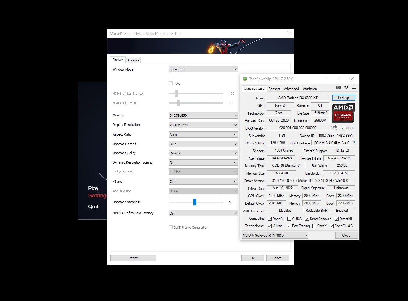Open the VSync dropdown
The height and width of the screenshot is (301, 408).
point(203,182)
